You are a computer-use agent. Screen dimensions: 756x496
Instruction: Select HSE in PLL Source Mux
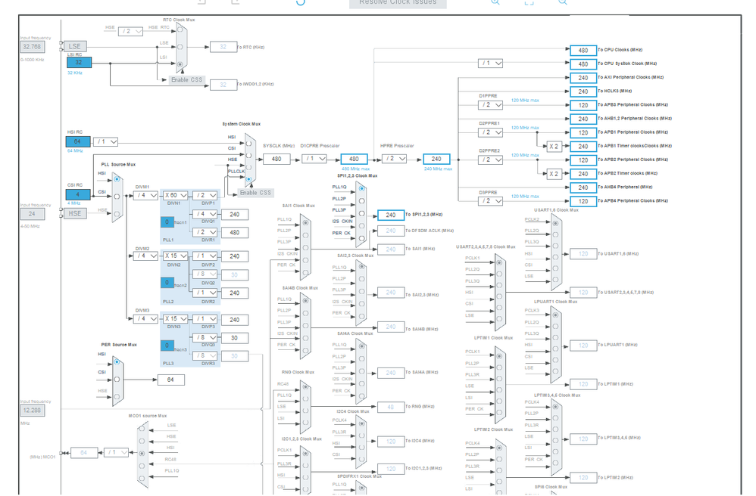[117, 214]
